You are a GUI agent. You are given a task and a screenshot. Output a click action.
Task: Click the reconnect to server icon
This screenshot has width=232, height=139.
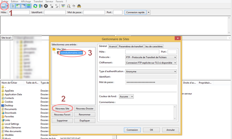point(57,6)
